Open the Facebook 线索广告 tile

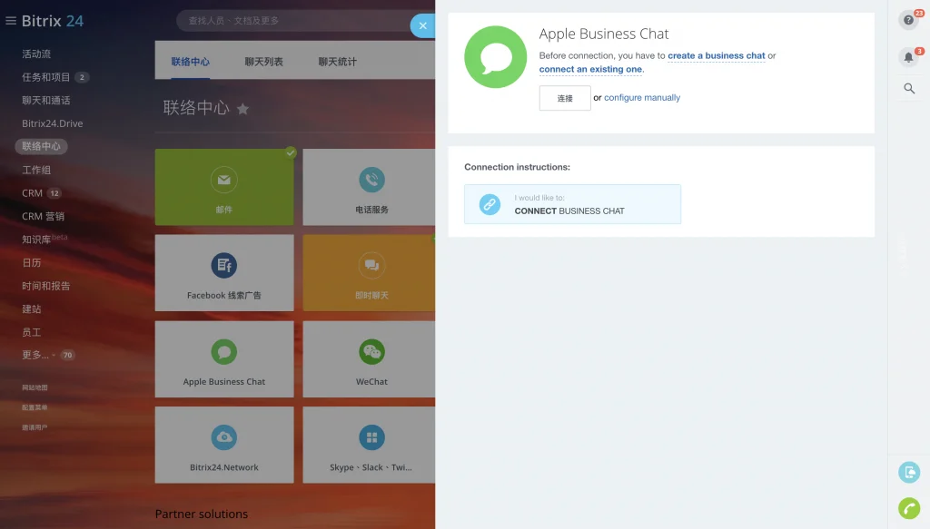coord(224,273)
